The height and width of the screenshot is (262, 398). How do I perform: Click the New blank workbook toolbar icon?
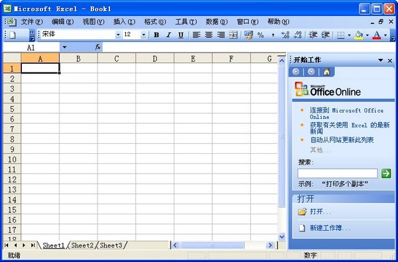click(x=13, y=35)
